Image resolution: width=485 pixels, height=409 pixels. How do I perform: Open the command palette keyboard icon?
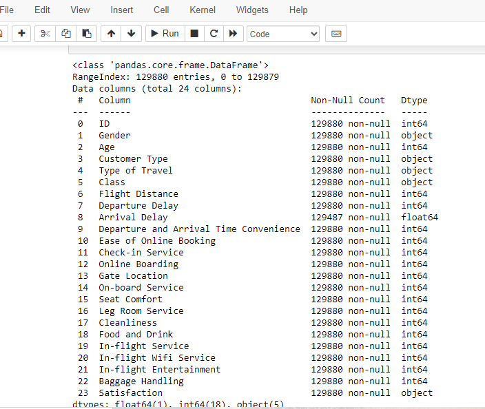pyautogui.click(x=336, y=33)
